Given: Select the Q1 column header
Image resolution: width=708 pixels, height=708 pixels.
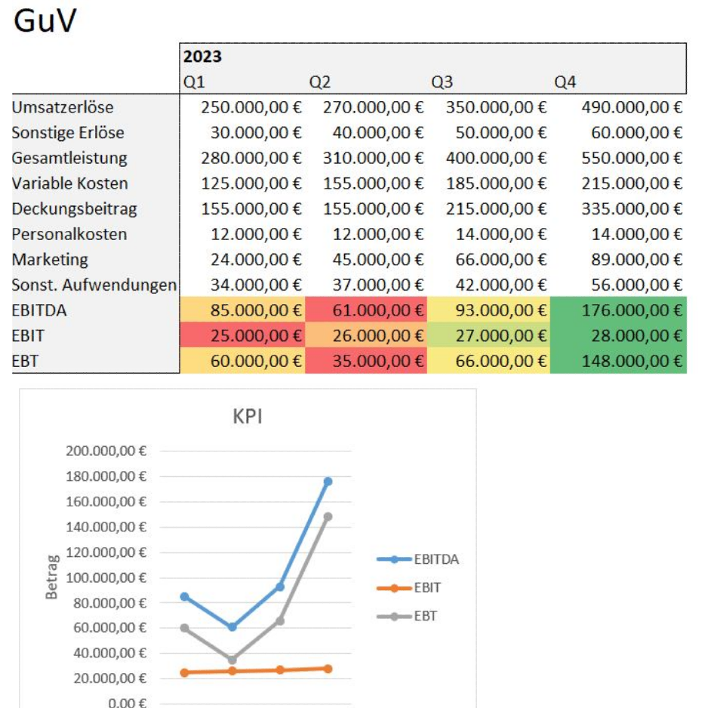Looking at the screenshot, I should (x=194, y=82).
